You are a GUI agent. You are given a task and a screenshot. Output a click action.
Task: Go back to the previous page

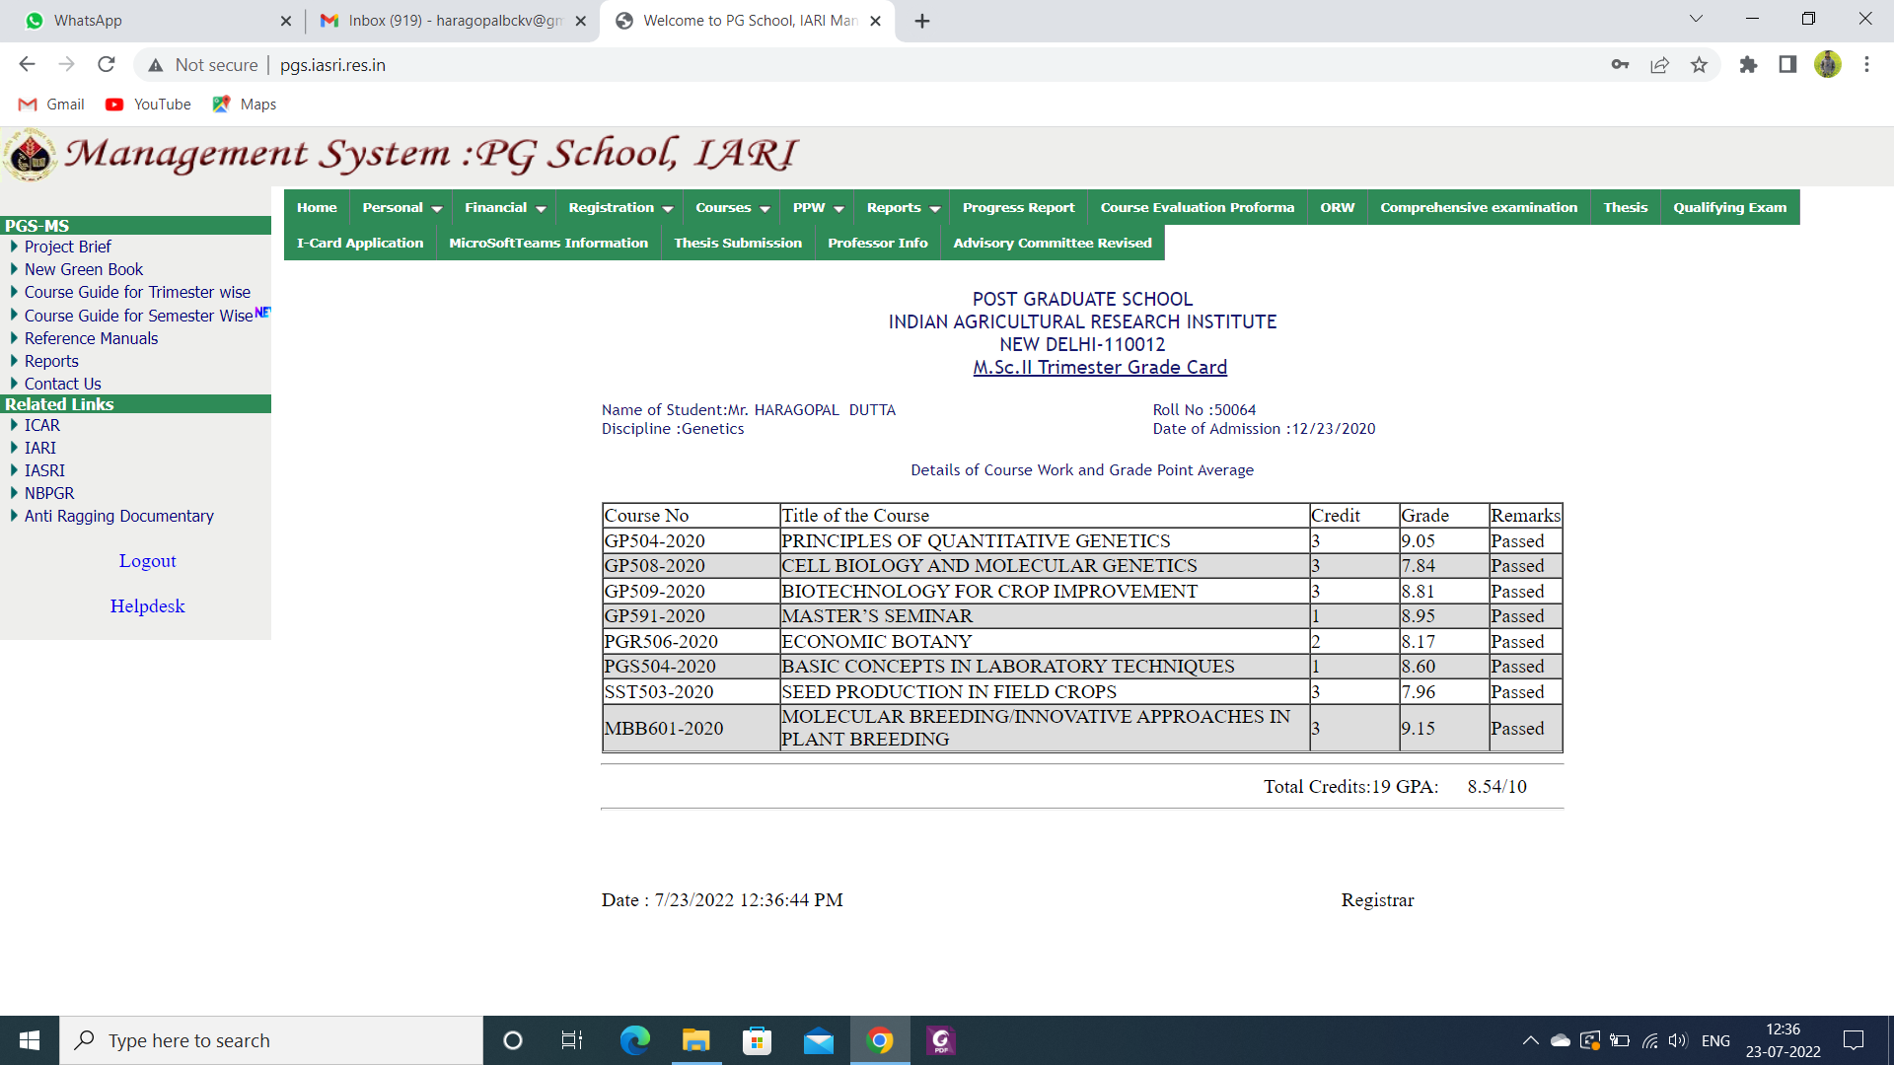(x=27, y=64)
